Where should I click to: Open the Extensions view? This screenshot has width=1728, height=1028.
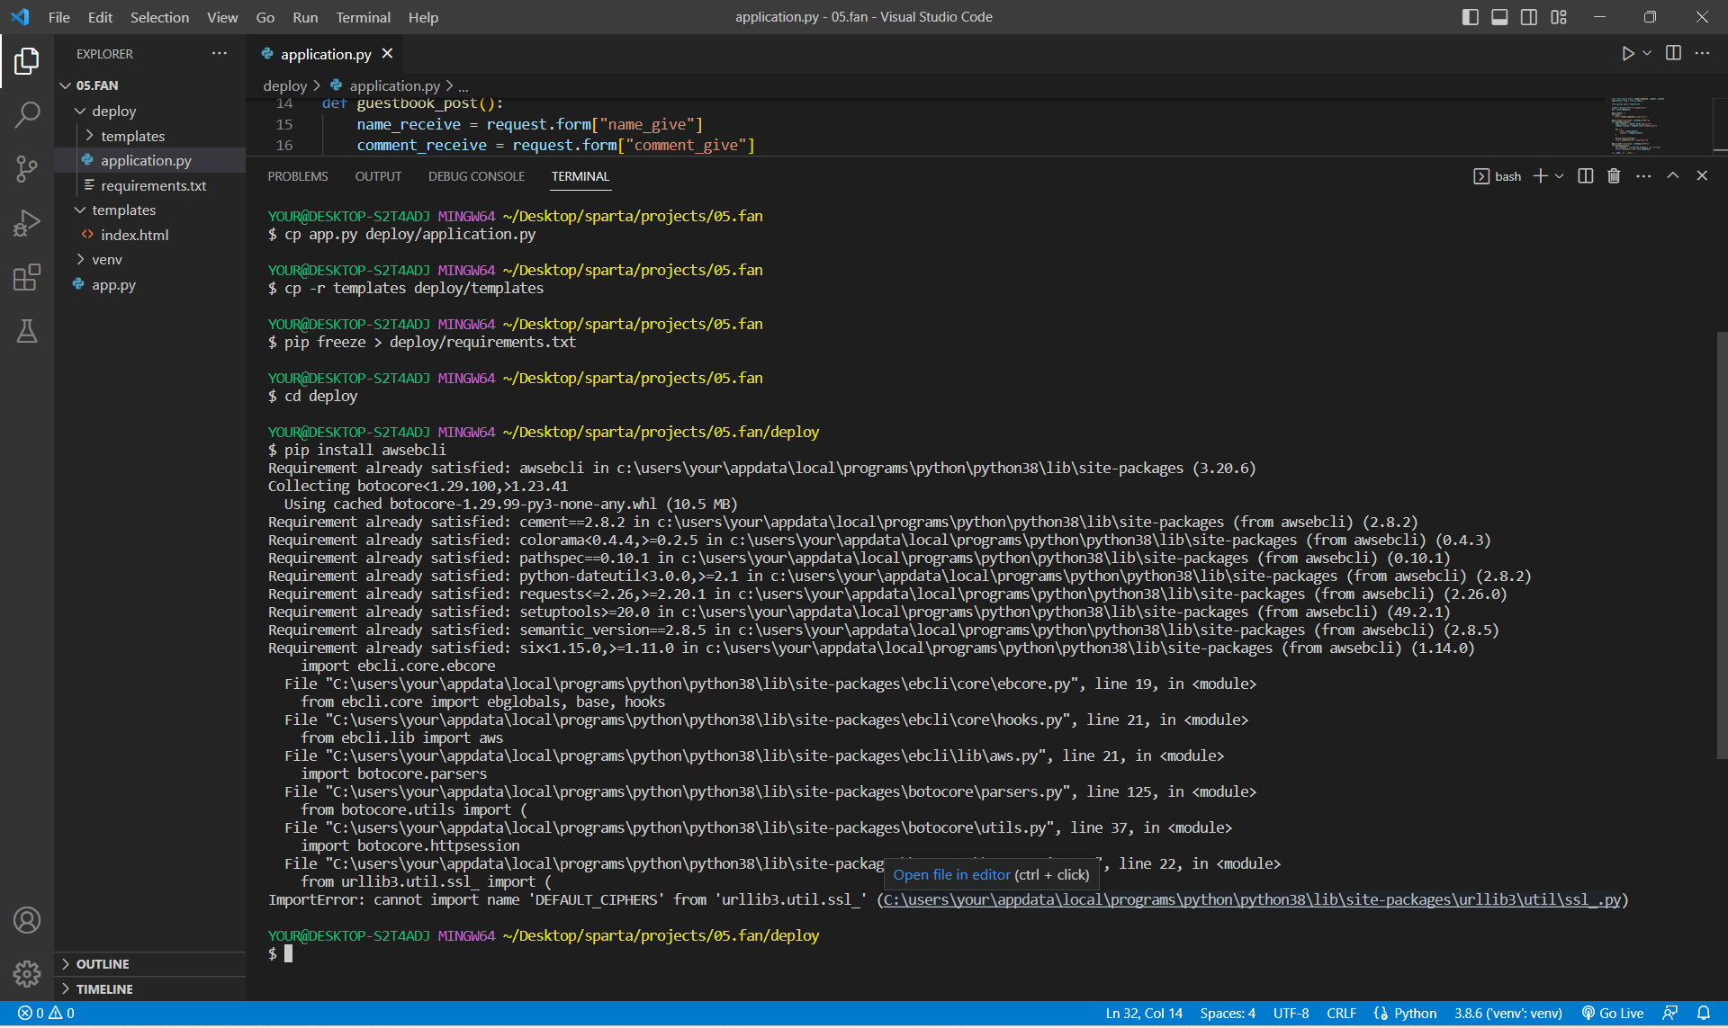(27, 277)
